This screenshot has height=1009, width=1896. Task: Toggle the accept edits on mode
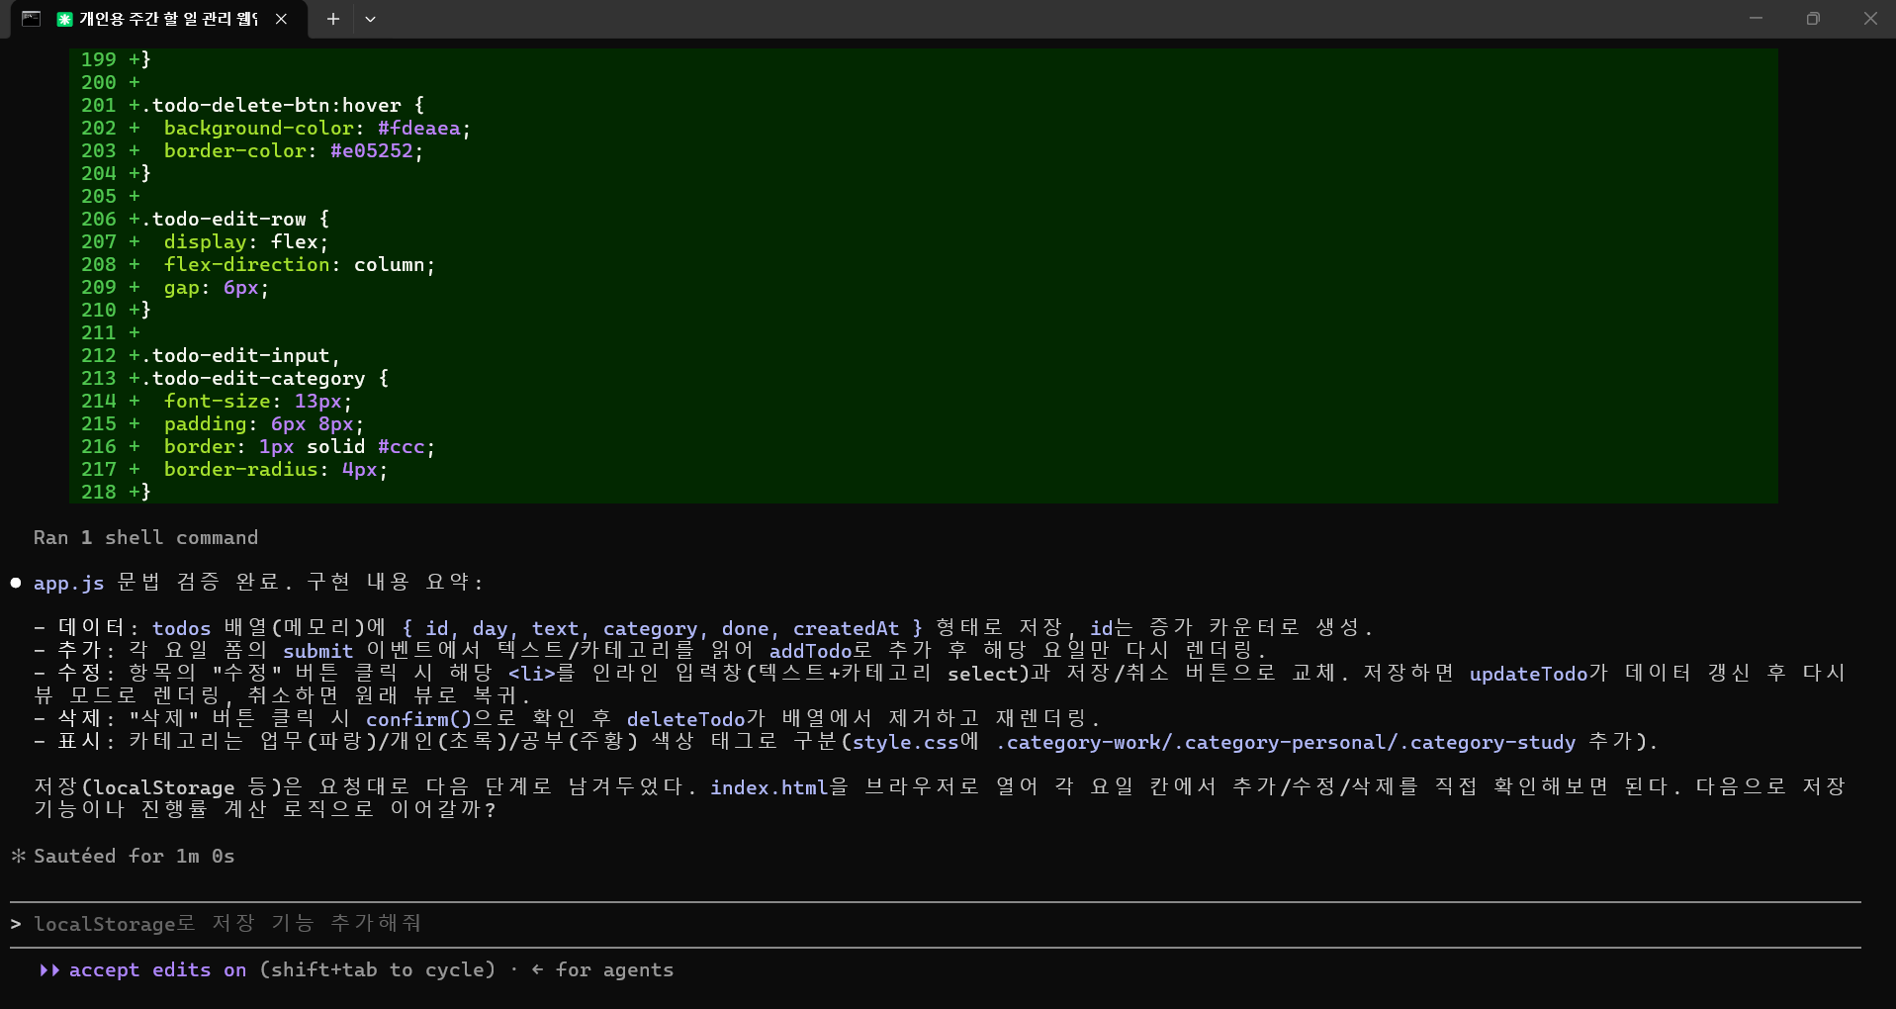[157, 970]
